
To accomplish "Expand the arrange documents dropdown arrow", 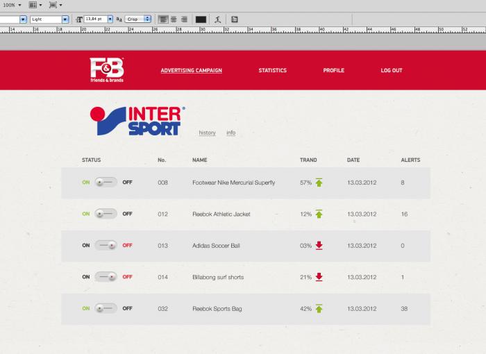I will (40, 6).
